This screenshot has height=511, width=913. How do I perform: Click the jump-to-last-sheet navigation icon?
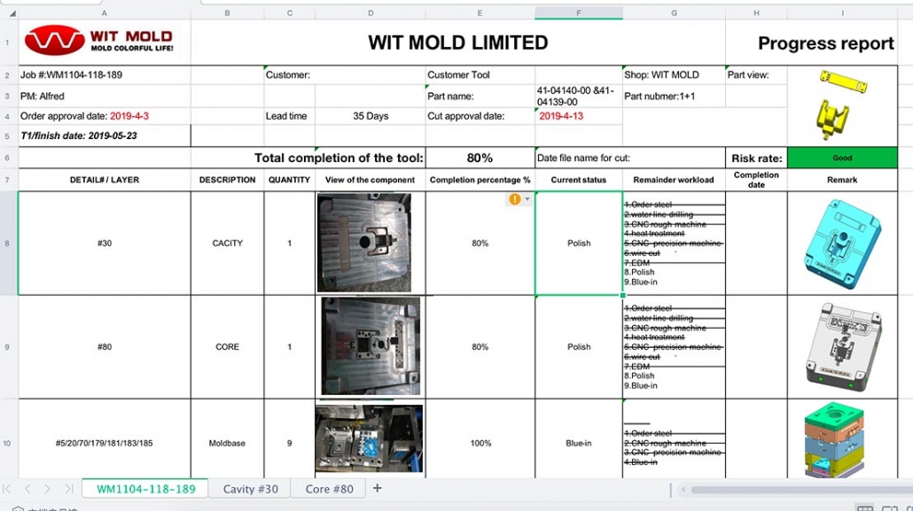pyautogui.click(x=71, y=488)
